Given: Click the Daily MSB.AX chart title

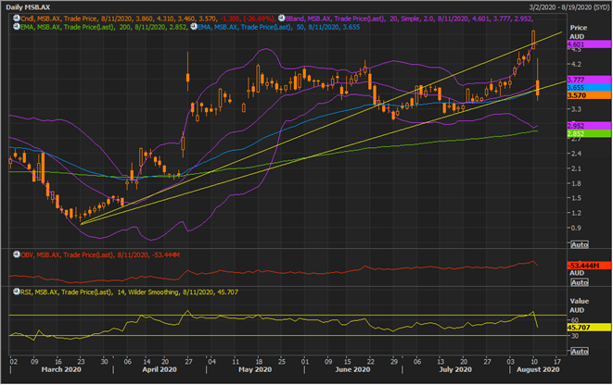Looking at the screenshot, I should click(x=28, y=7).
